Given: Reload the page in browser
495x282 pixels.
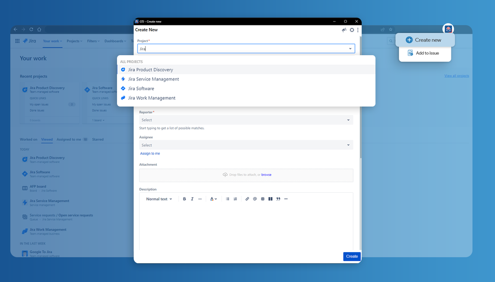Looking at the screenshot, I should pyautogui.click(x=31, y=29).
